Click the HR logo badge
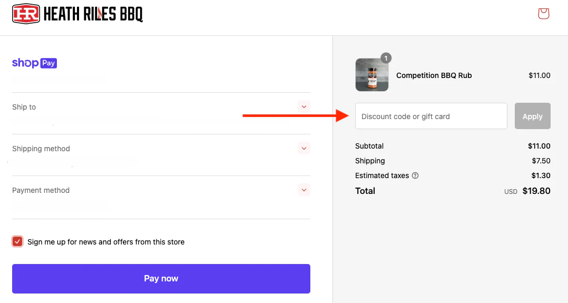568x303 pixels. [26, 14]
